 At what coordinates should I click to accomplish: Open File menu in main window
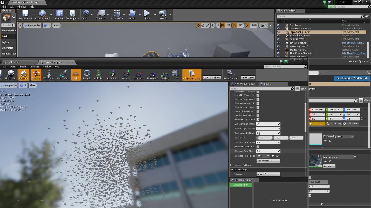[4, 6]
